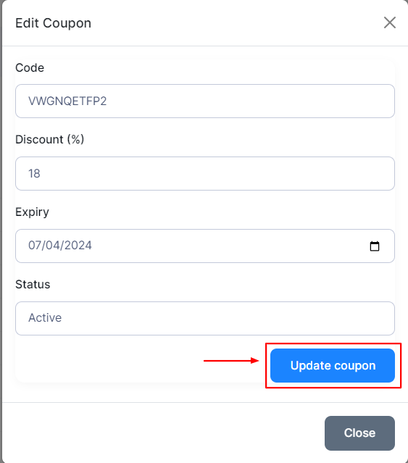Click blank header area right of Edit Coupon title

point(236,23)
